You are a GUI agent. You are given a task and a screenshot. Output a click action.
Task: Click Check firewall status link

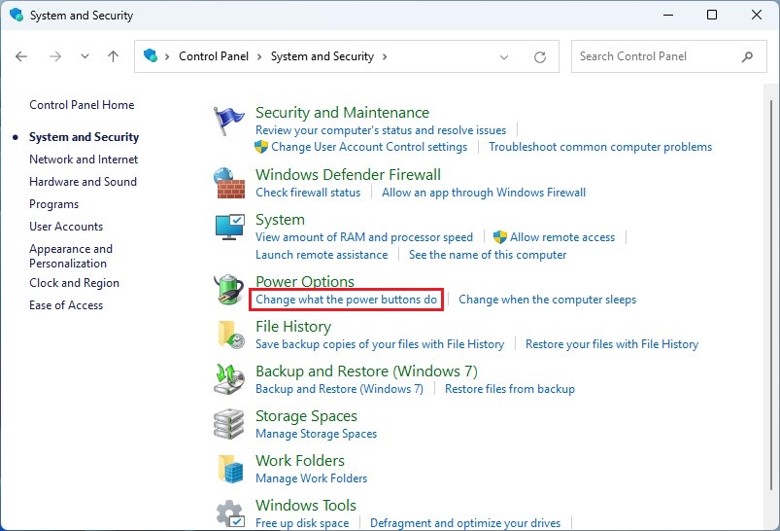coord(308,193)
